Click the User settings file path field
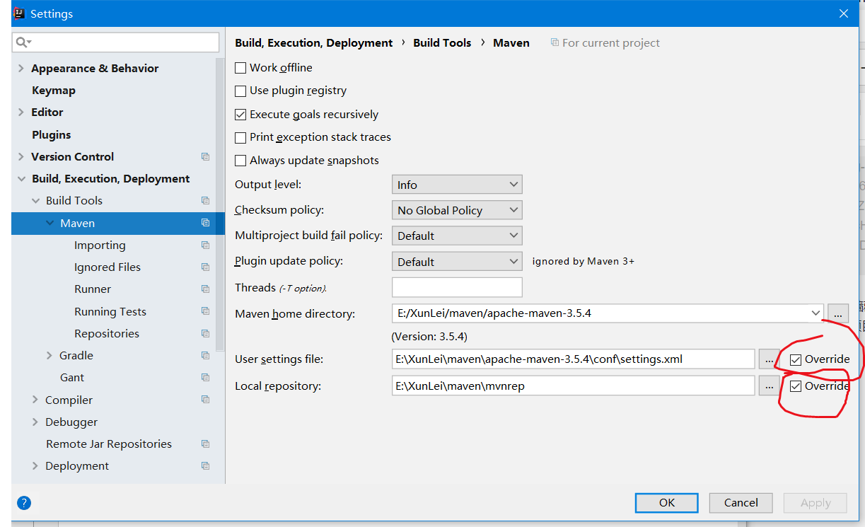The height and width of the screenshot is (527, 865). (574, 359)
